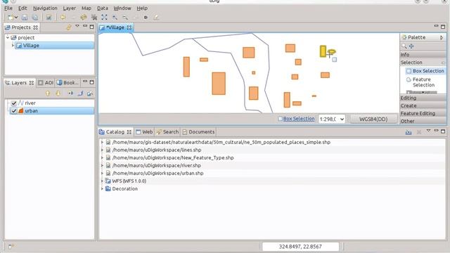Screen dimensions: 450x253
Task: Open the Projects view menu triangle
Action: [77, 26]
